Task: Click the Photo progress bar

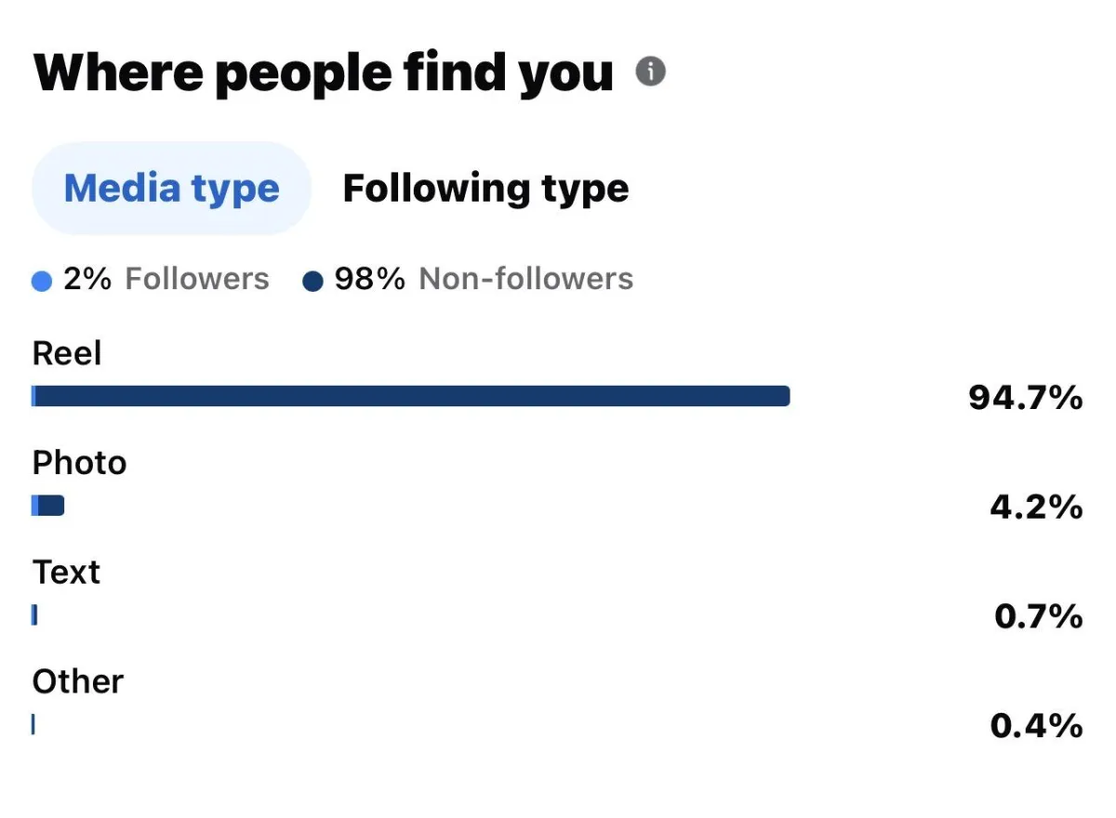Action: (48, 506)
